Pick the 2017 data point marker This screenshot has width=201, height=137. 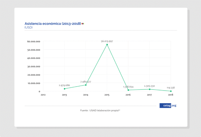point(149,89)
